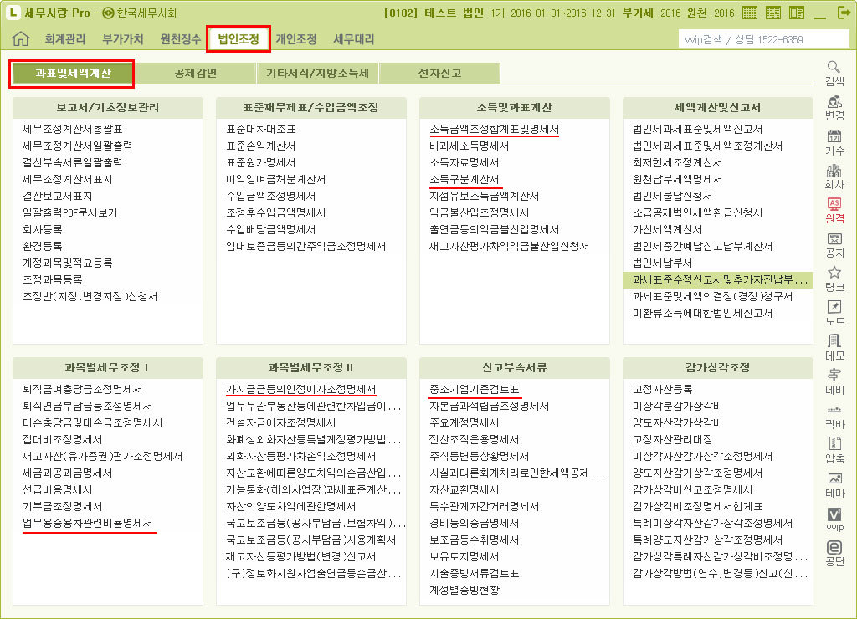Open 업무용승용차관련비용명세서
The width and height of the screenshot is (857, 619).
point(87,524)
